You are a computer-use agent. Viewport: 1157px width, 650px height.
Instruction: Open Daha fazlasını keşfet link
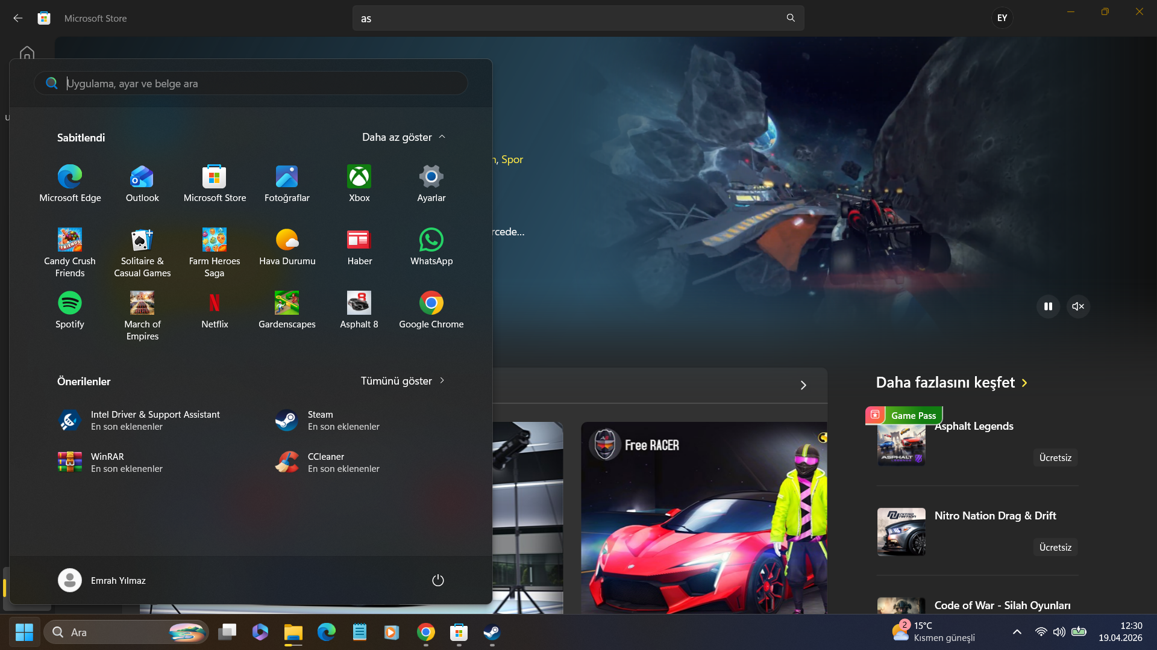pos(952,383)
